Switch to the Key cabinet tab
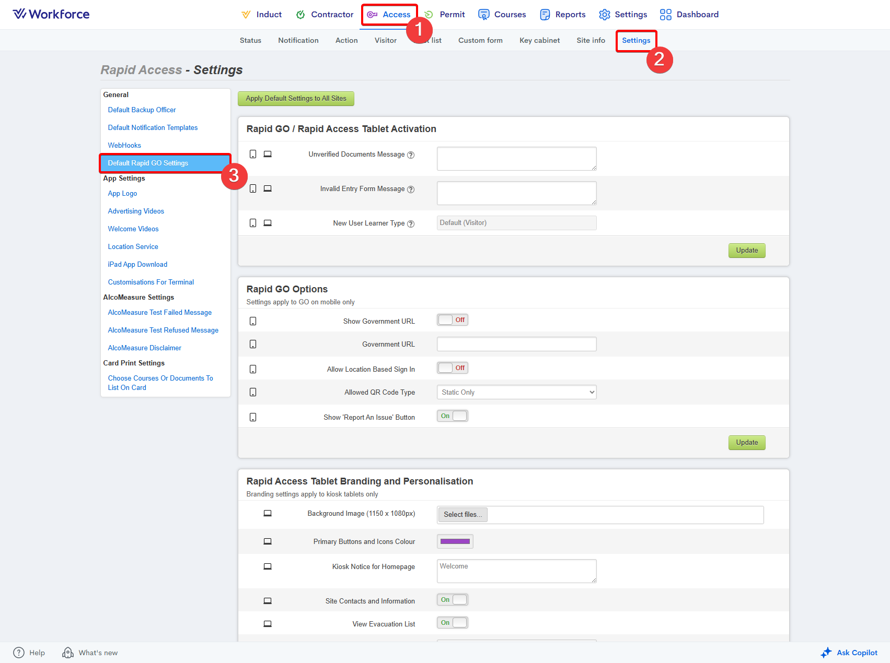This screenshot has height=663, width=890. coord(539,40)
